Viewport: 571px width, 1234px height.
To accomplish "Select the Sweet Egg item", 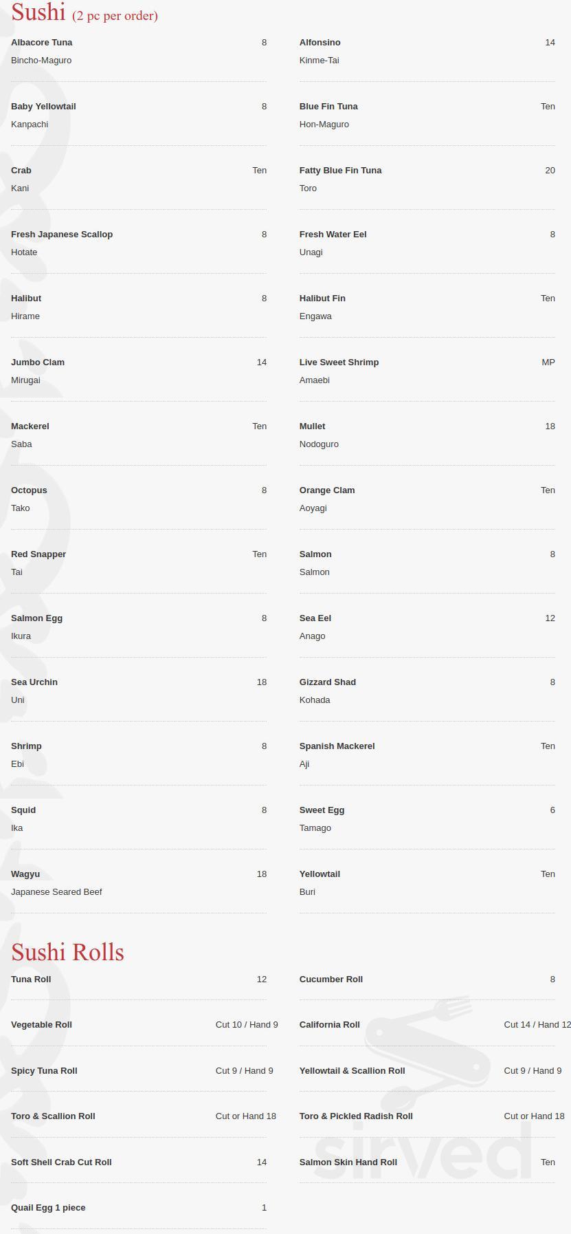I will (322, 810).
